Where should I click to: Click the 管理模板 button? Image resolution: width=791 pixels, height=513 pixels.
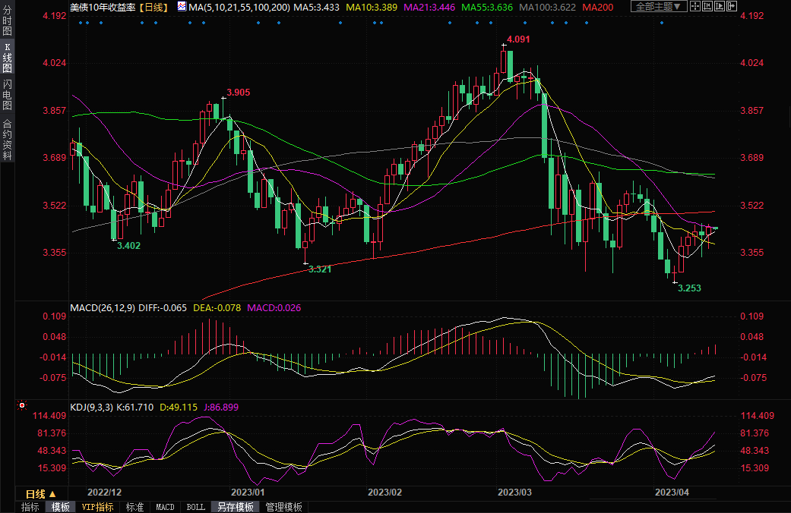coord(283,507)
